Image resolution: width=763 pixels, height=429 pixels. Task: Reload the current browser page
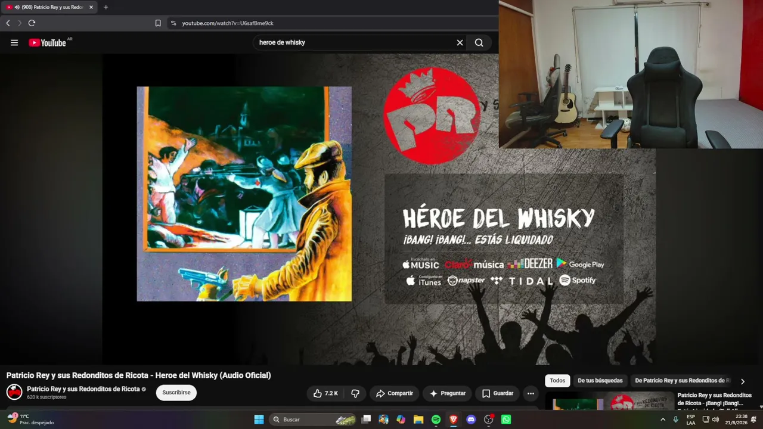32,23
